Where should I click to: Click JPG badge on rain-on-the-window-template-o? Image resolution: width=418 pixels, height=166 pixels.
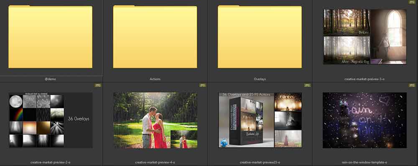coord(412,85)
